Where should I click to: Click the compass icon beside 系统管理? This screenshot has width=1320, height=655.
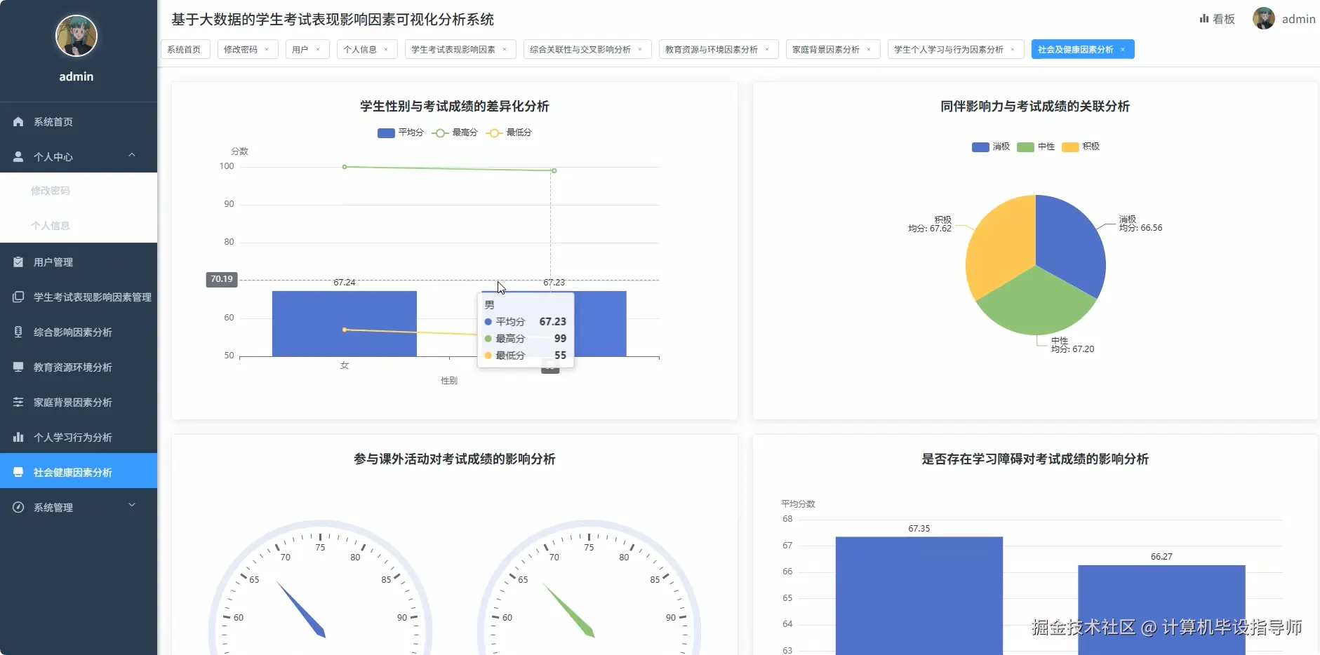pos(18,508)
